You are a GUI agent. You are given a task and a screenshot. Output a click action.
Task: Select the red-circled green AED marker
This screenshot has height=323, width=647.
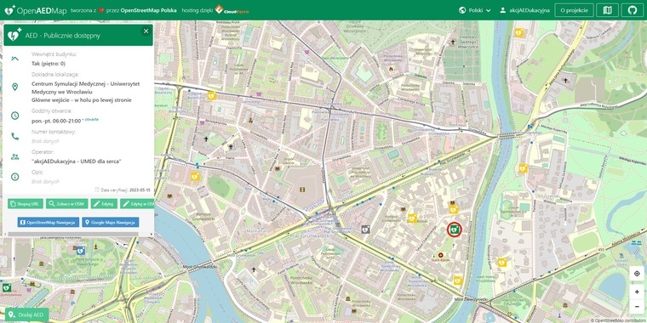pos(454,229)
